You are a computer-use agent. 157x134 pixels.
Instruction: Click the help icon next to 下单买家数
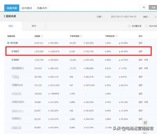81,36
